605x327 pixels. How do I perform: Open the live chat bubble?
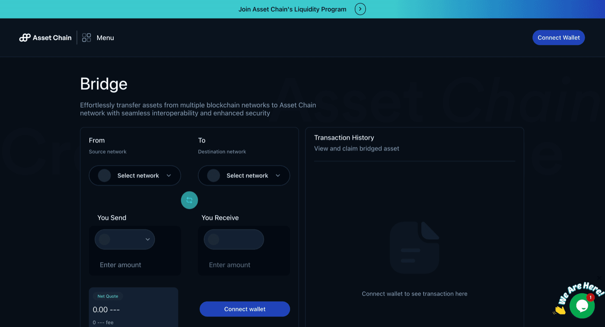[582, 306]
